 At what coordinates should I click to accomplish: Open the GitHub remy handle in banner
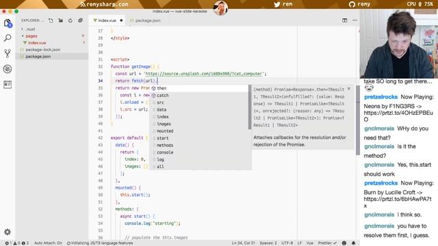click(359, 5)
